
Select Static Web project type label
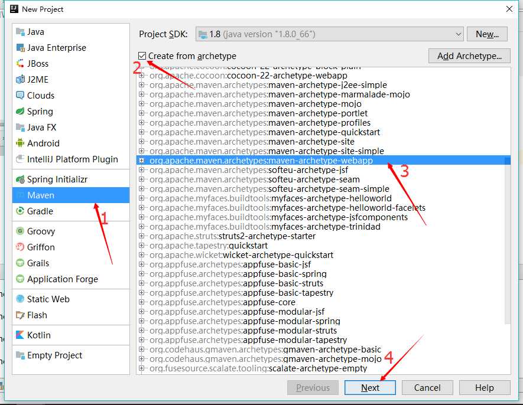pos(48,299)
